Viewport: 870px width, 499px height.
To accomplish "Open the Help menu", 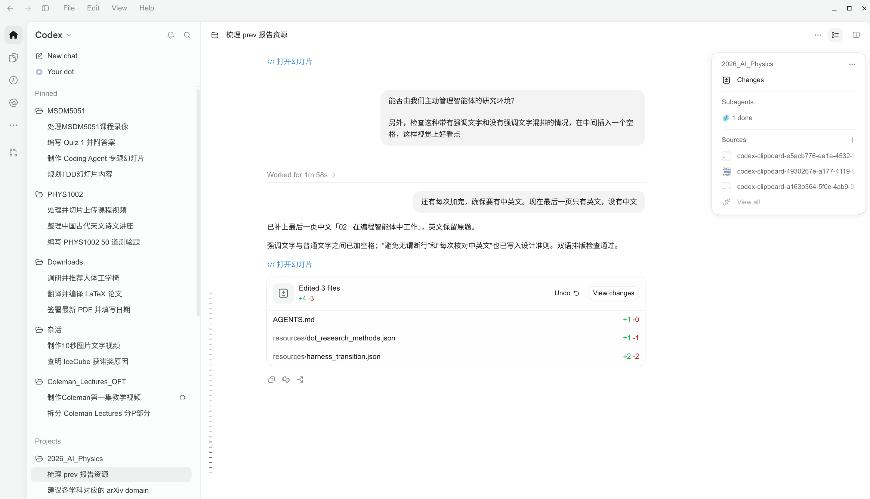I will pos(146,8).
